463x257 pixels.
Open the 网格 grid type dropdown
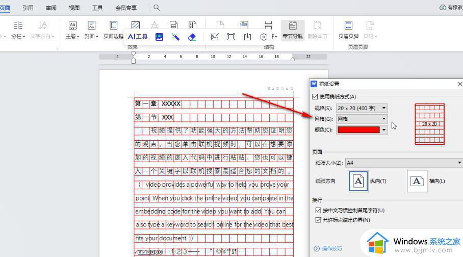coord(362,119)
